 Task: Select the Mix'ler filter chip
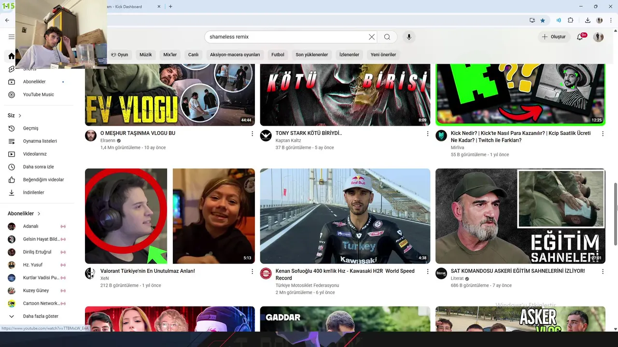pyautogui.click(x=170, y=54)
